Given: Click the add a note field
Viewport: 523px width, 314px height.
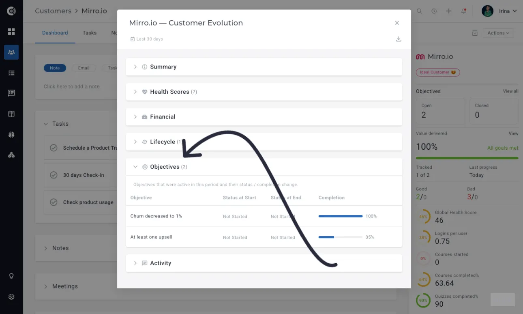Looking at the screenshot, I should [72, 86].
